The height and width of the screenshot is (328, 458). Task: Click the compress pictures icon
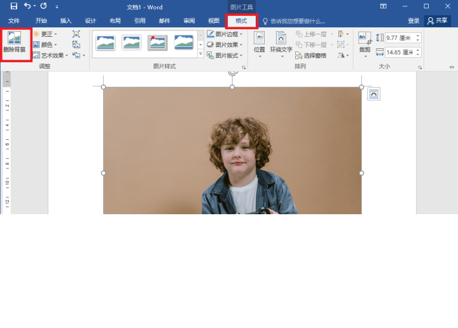[x=76, y=34]
